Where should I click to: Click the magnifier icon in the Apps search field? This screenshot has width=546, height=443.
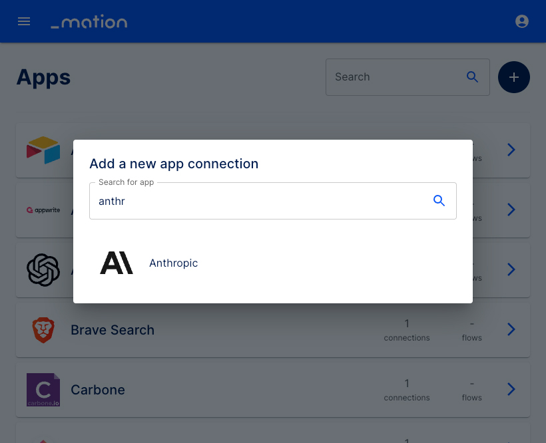pyautogui.click(x=472, y=77)
